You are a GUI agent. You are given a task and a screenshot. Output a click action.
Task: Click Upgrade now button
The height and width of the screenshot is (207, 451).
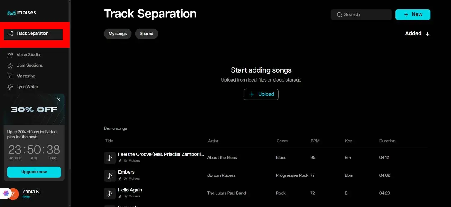34,172
